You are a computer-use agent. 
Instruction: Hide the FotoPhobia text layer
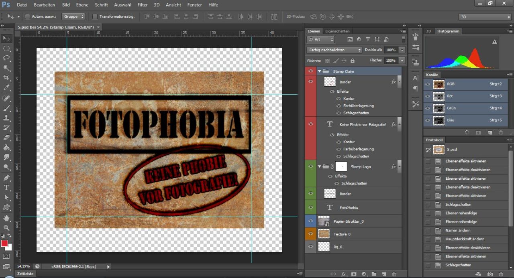[310, 207]
